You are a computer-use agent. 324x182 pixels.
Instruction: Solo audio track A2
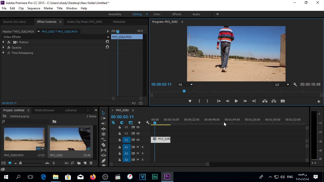pos(143,153)
